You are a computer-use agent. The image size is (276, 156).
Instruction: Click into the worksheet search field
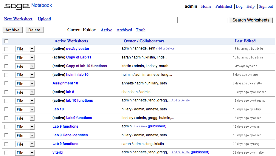coord(202,20)
